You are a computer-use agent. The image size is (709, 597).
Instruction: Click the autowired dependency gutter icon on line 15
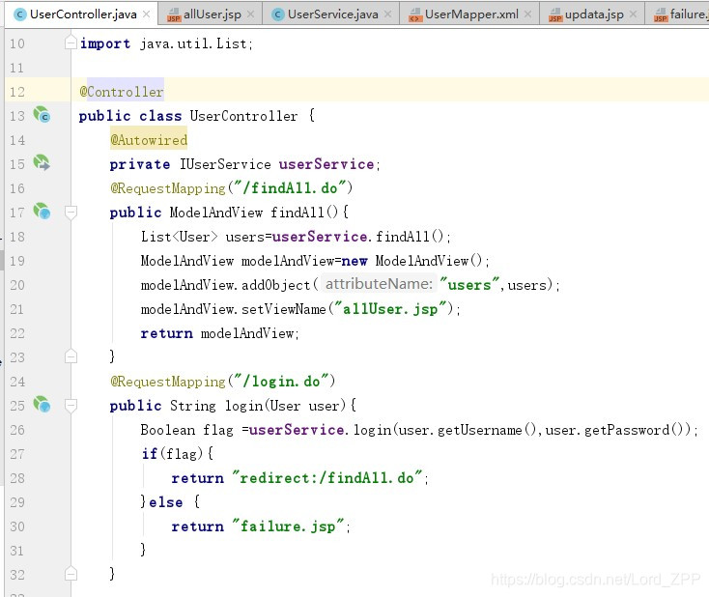[x=42, y=163]
